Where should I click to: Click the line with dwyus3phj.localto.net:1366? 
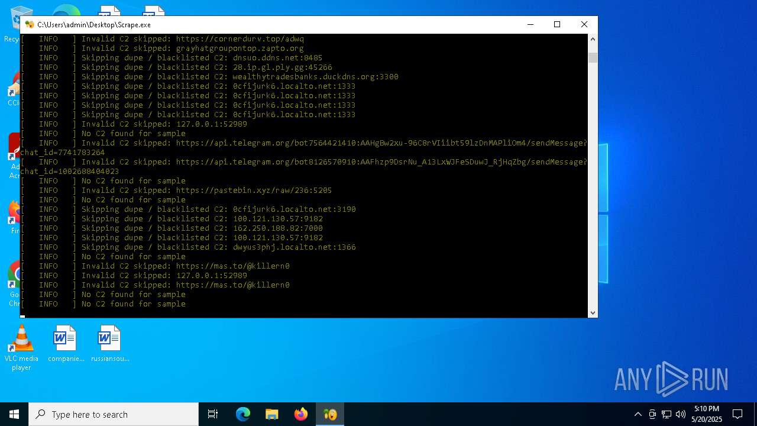(x=188, y=247)
